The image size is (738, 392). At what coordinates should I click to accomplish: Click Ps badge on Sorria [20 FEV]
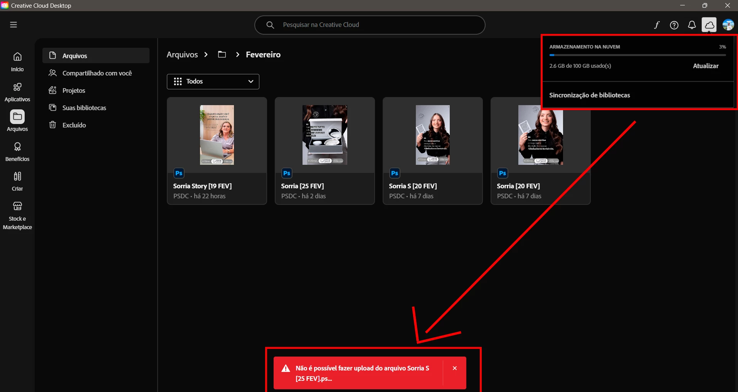503,173
